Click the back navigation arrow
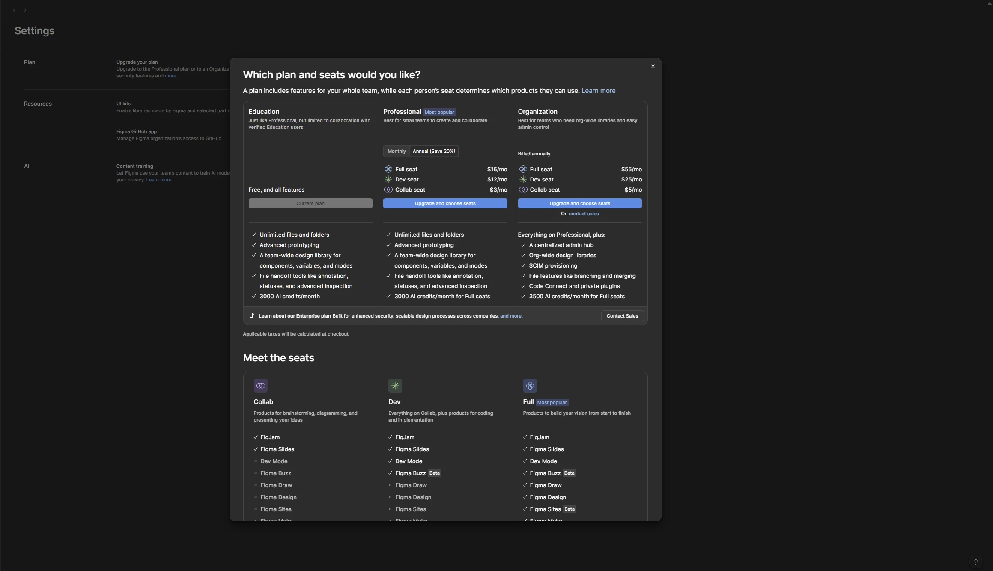This screenshot has height=571, width=993. (x=14, y=10)
